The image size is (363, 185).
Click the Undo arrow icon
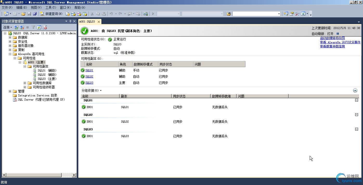tap(111, 14)
